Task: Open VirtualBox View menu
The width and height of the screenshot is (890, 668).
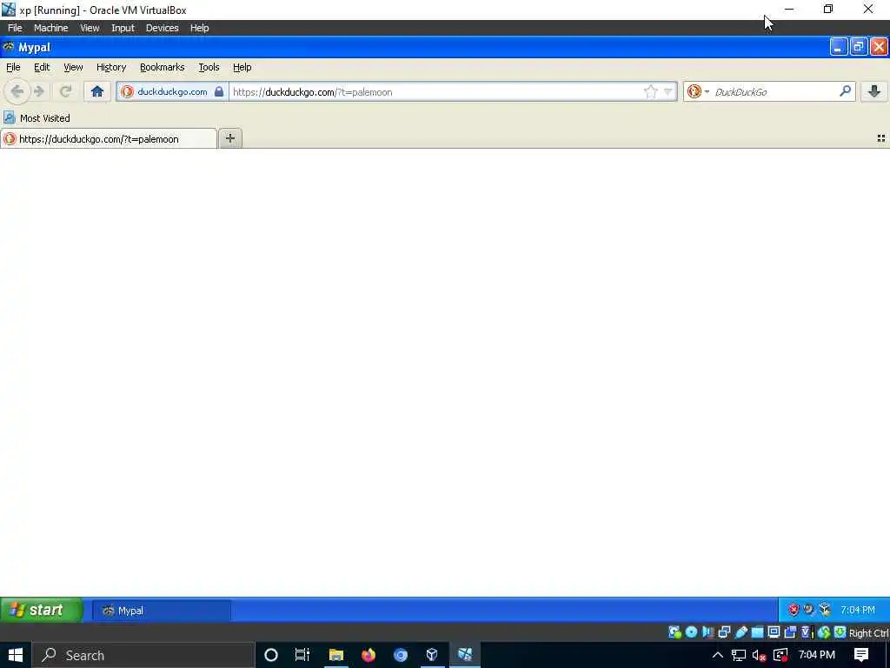Action: (x=90, y=28)
